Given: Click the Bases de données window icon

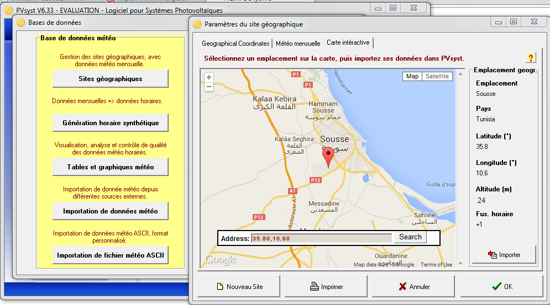Looking at the screenshot, I should click(x=21, y=23).
